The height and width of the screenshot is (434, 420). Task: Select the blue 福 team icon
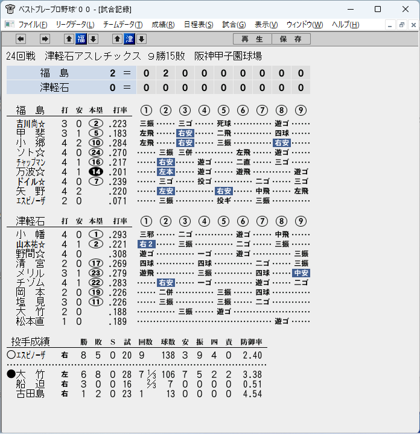tap(81, 39)
